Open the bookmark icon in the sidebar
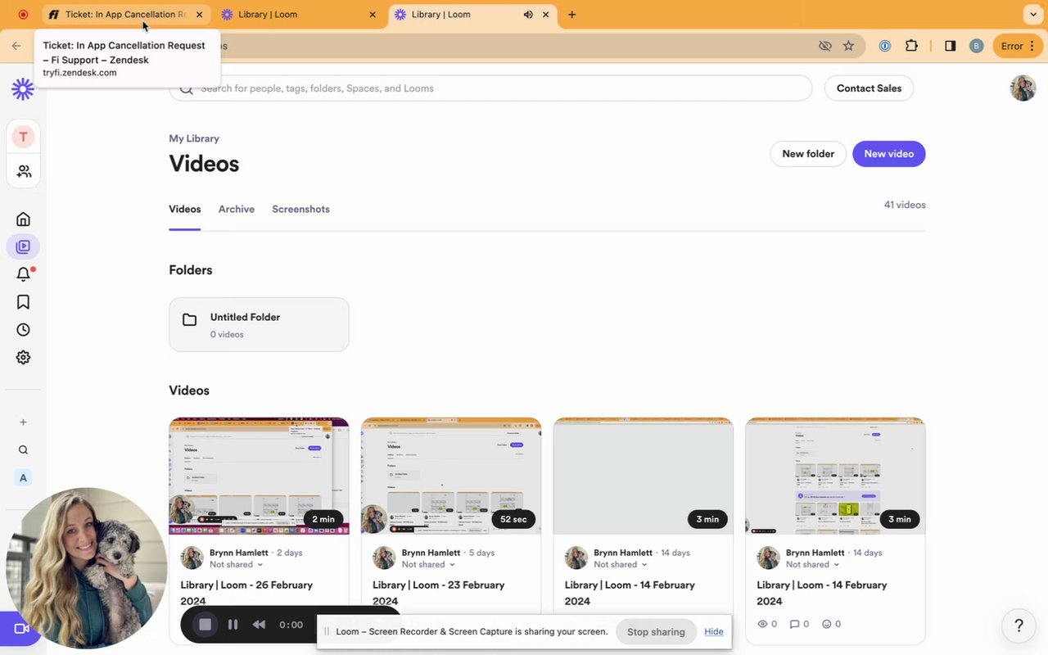This screenshot has width=1048, height=655. [x=23, y=302]
